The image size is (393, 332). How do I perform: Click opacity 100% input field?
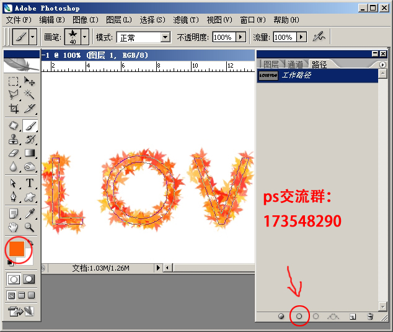[x=224, y=37]
